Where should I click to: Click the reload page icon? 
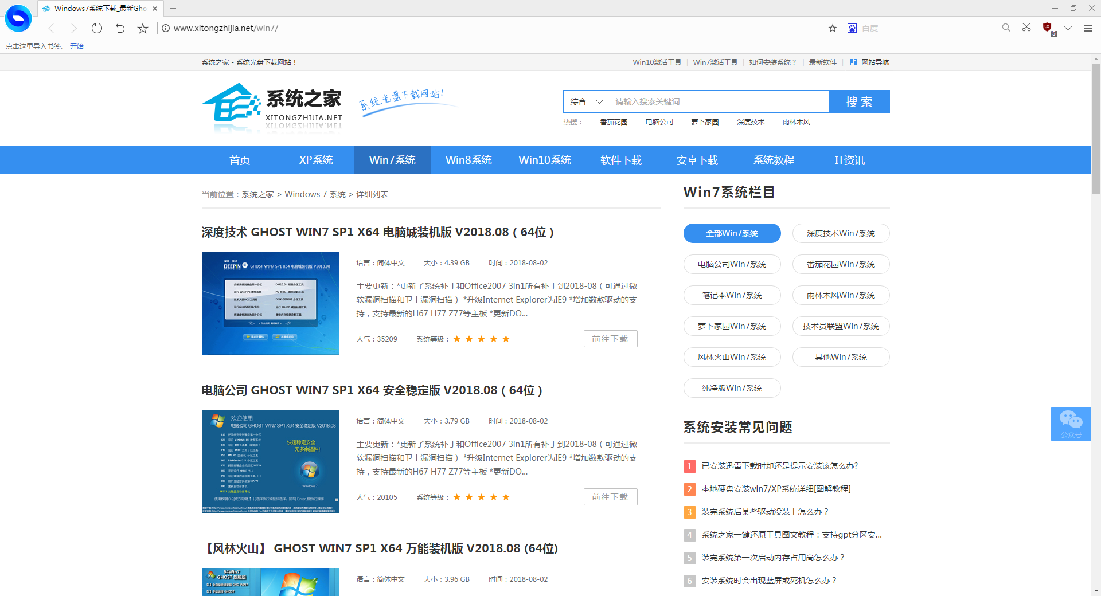97,28
